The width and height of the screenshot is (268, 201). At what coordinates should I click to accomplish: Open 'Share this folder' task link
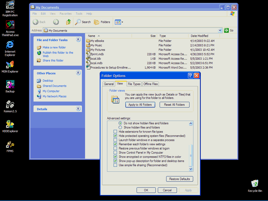pyautogui.click(x=53, y=60)
